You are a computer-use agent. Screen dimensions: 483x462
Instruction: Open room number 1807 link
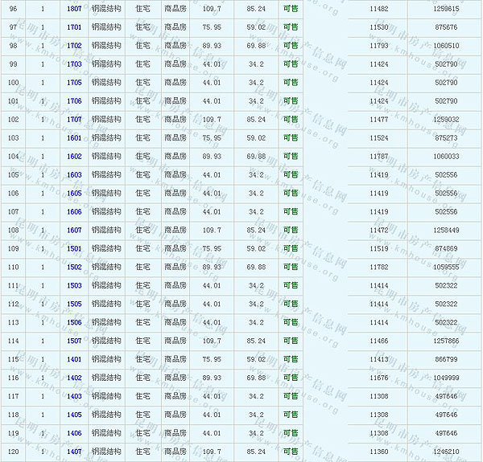tap(74, 8)
